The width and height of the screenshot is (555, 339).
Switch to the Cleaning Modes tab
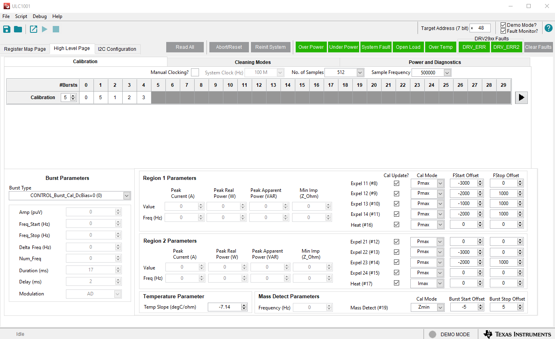[253, 62]
